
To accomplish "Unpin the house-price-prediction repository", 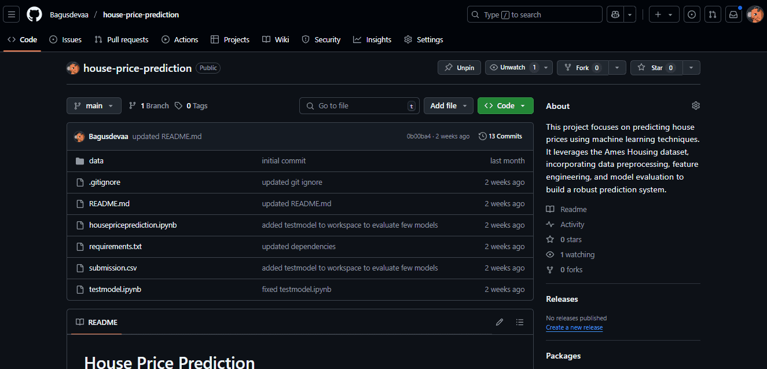I will (x=459, y=68).
